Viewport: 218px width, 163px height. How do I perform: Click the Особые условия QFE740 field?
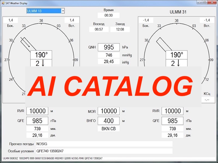(x=104, y=151)
